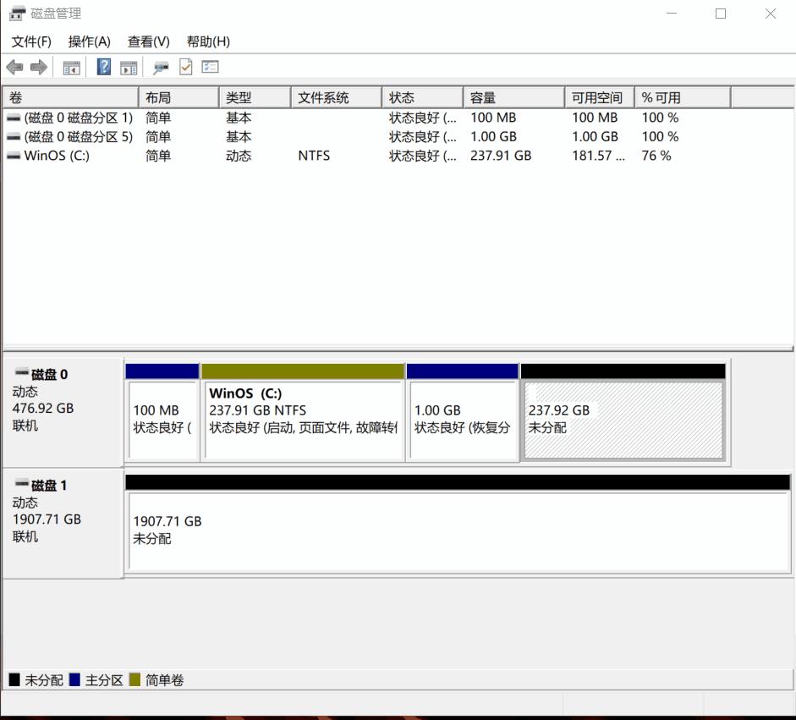The image size is (796, 720).
Task: Click the 237.91 GB capacity cell
Action: click(501, 156)
